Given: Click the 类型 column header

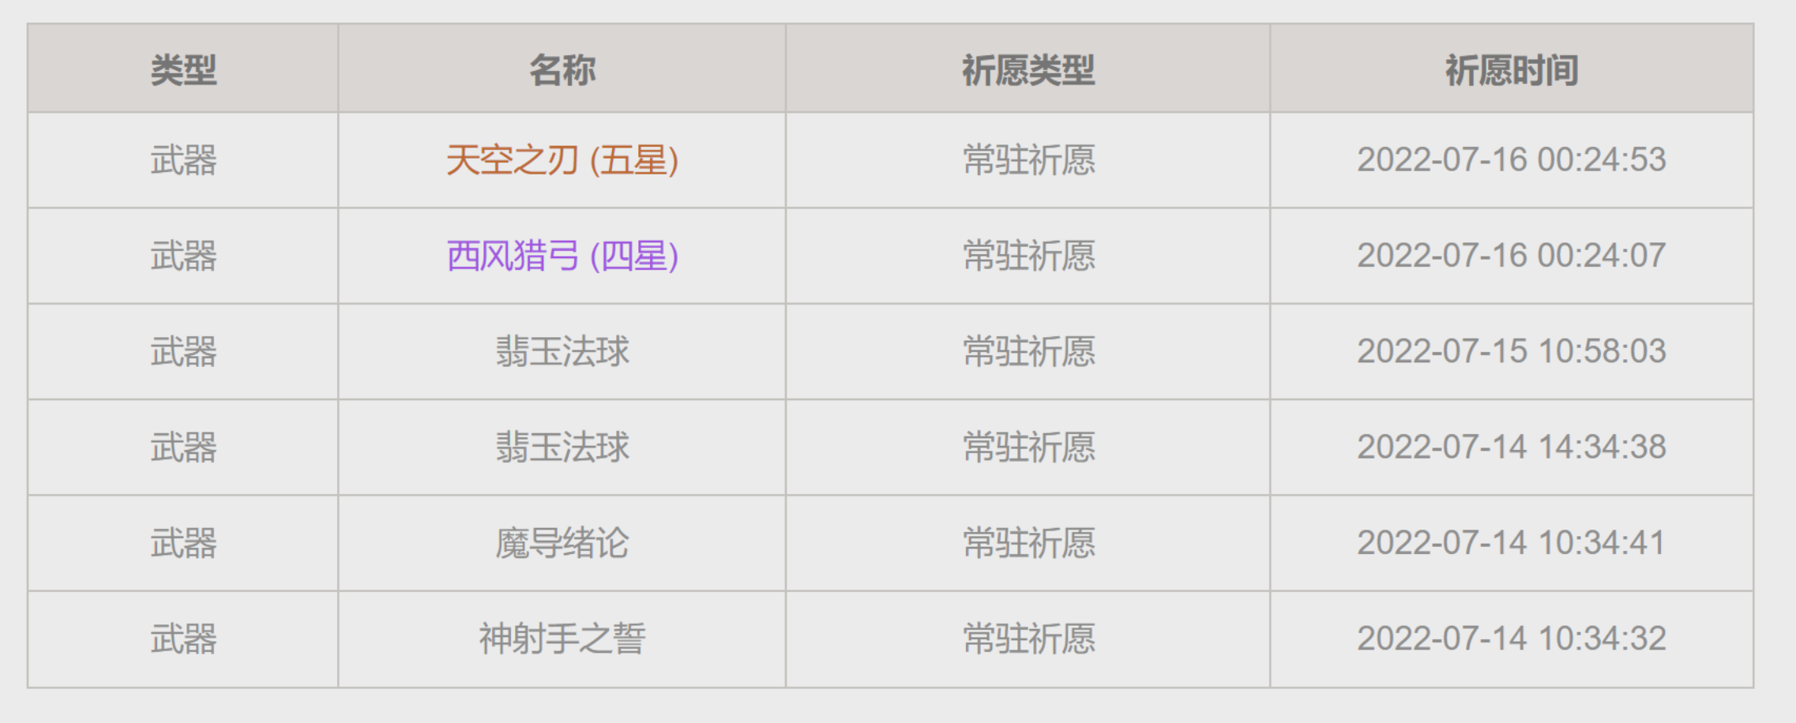Looking at the screenshot, I should (x=183, y=70).
